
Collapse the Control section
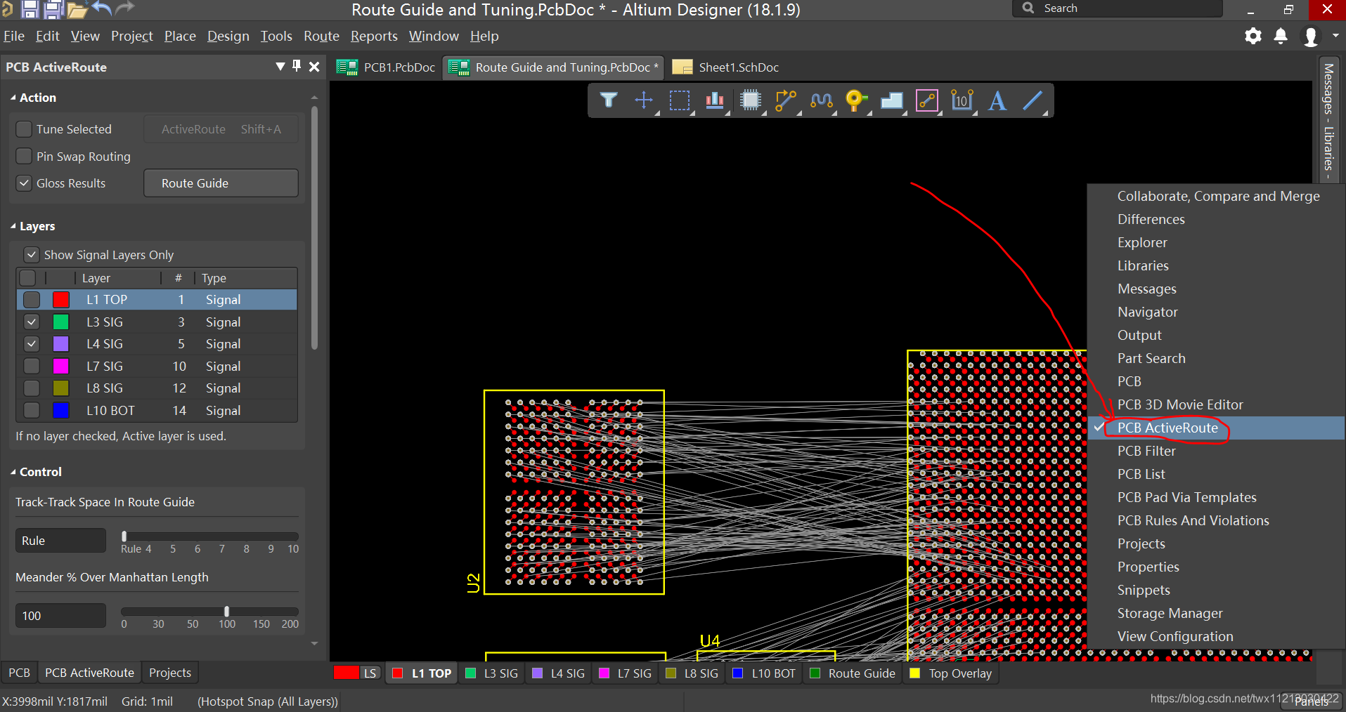[x=13, y=472]
